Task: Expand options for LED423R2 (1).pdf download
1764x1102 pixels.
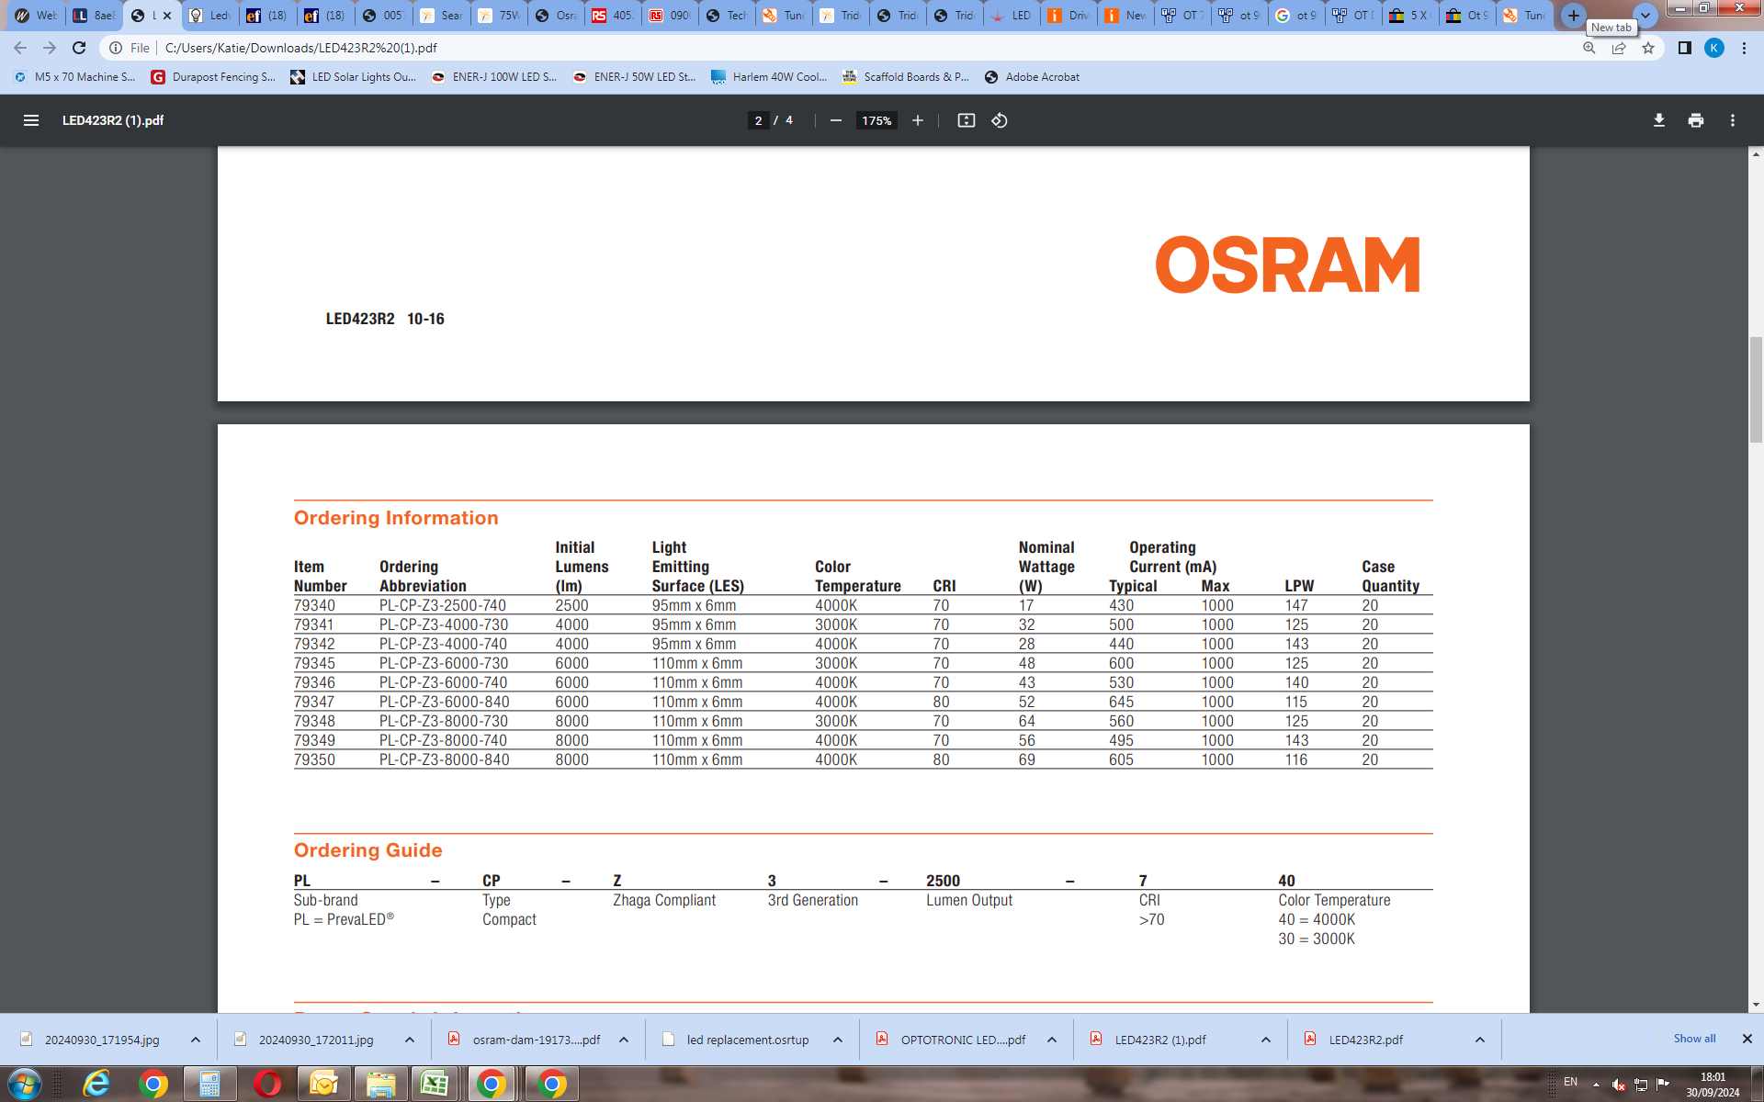Action: pyautogui.click(x=1266, y=1040)
